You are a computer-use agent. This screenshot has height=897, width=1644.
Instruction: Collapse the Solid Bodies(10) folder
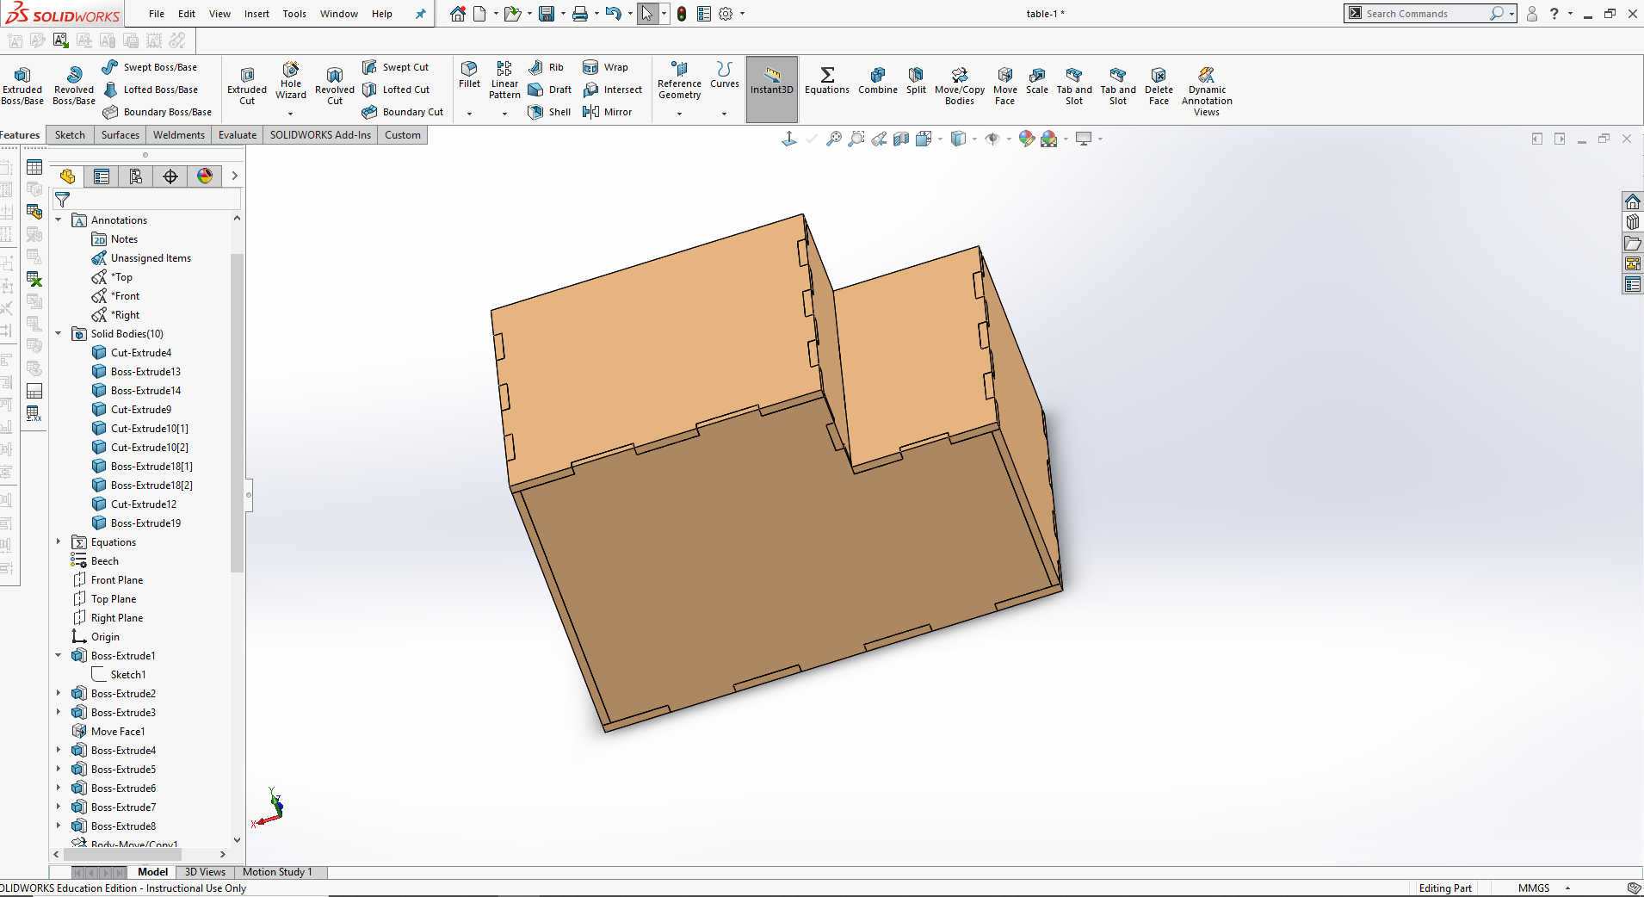coord(59,333)
